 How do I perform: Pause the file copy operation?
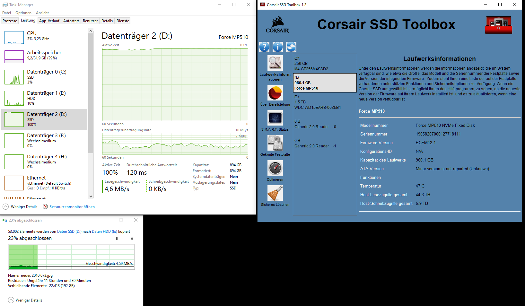(x=117, y=239)
